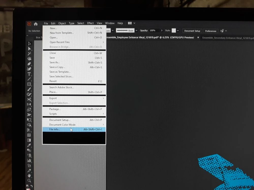Viewport: 254px width, 190px height.
Task: Choose New from Template menu entry
Action: [74, 33]
